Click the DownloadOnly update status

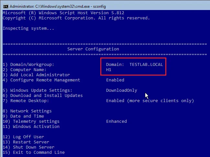pyautogui.click(x=122, y=90)
